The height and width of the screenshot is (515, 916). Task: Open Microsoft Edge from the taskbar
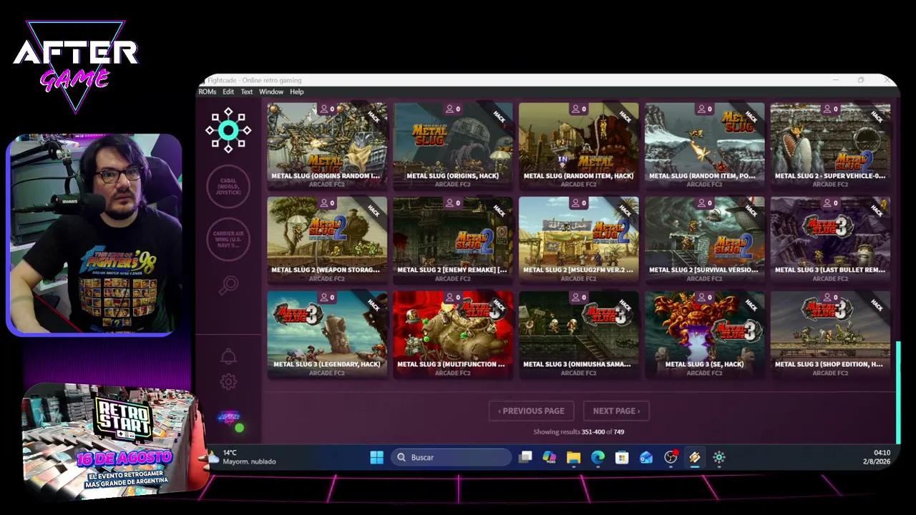(598, 458)
